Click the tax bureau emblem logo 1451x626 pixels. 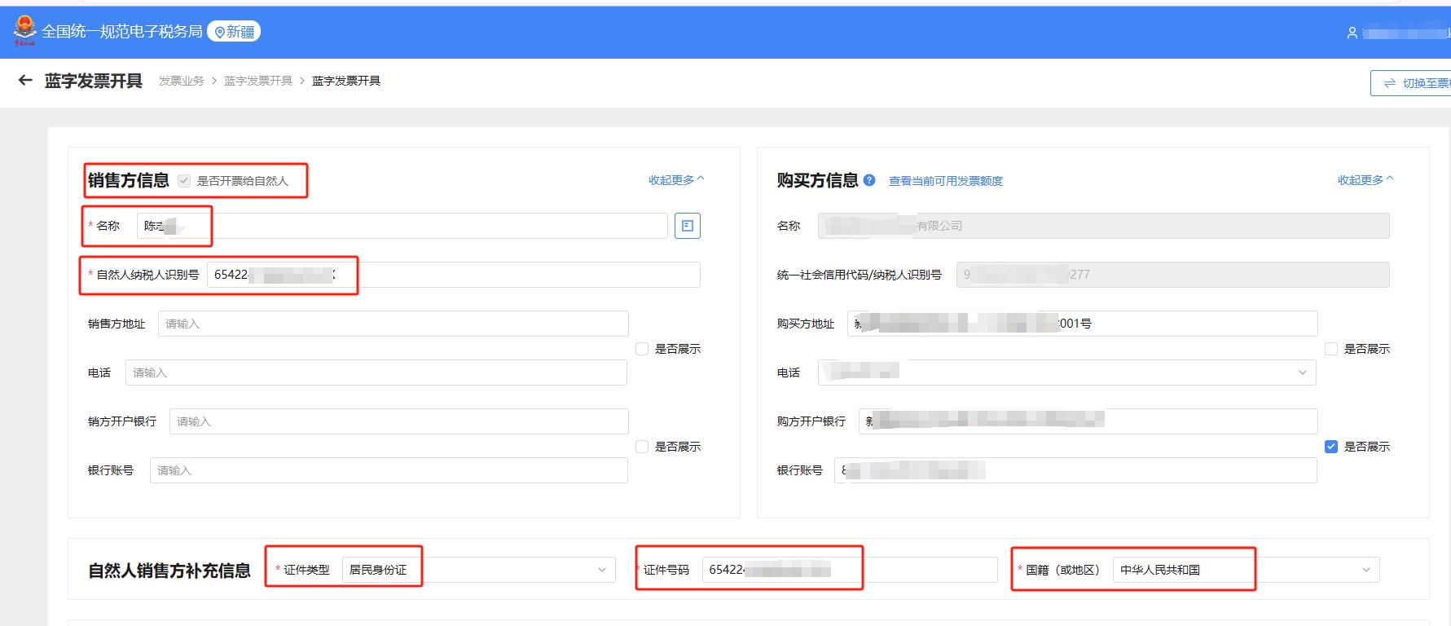point(25,31)
